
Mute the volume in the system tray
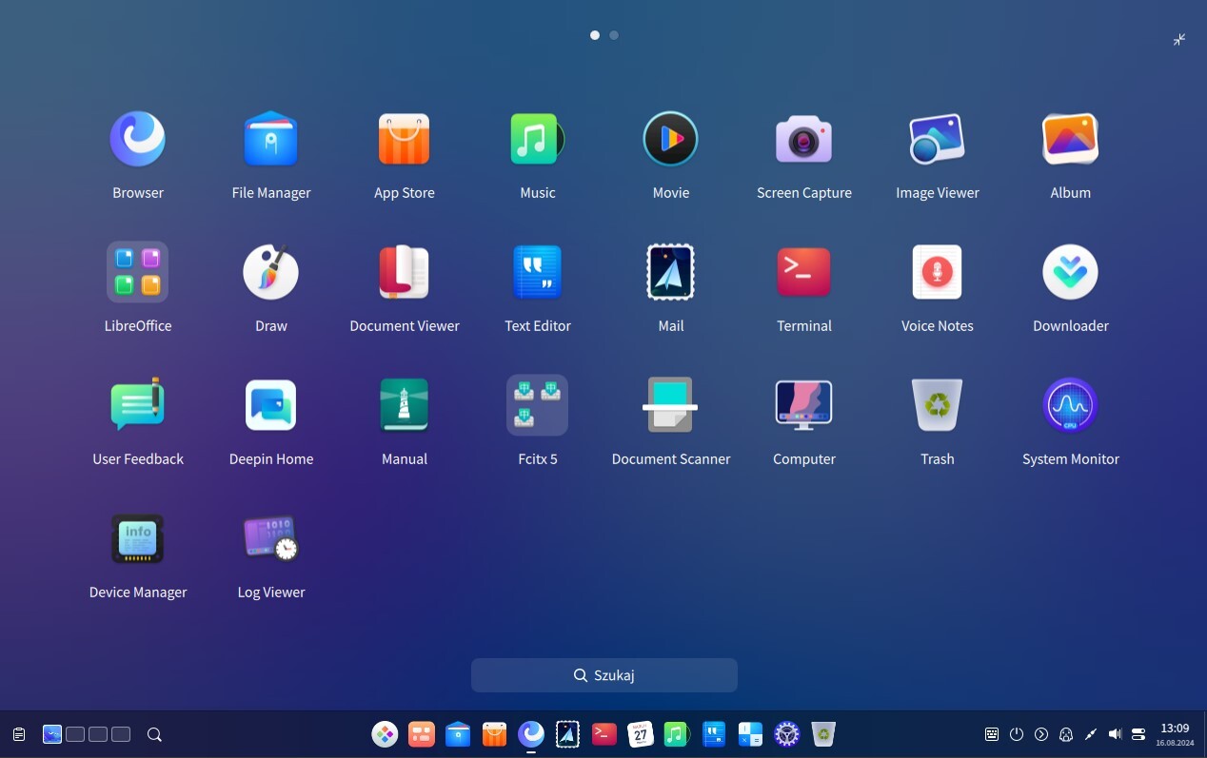point(1115,734)
